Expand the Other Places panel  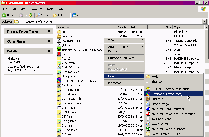pyautogui.click(x=49, y=41)
